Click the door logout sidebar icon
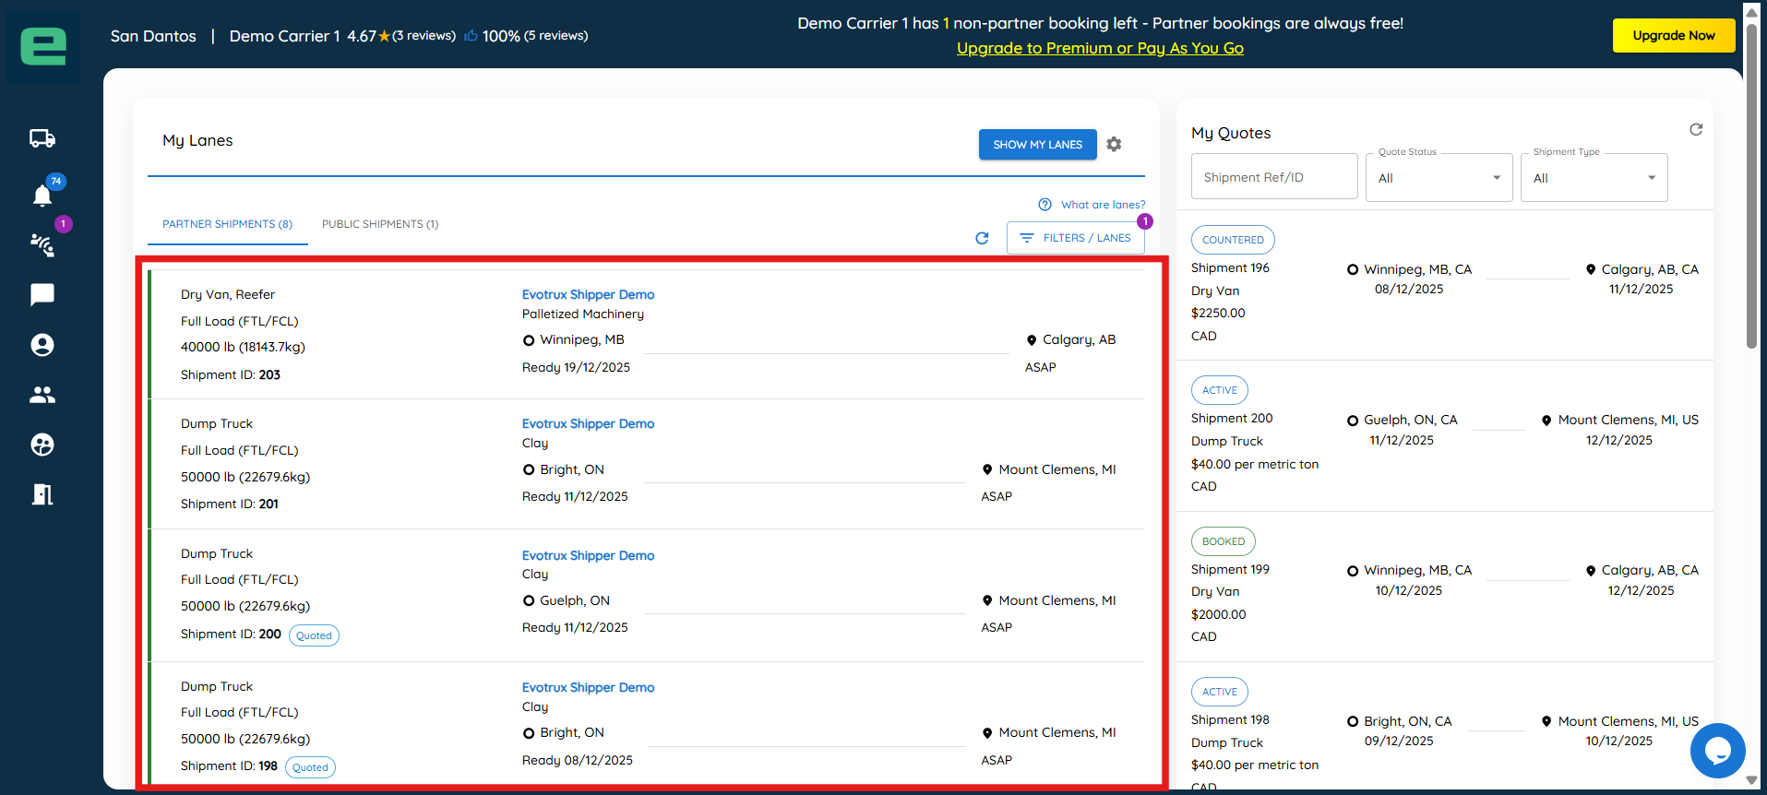The width and height of the screenshot is (1767, 795). point(42,494)
